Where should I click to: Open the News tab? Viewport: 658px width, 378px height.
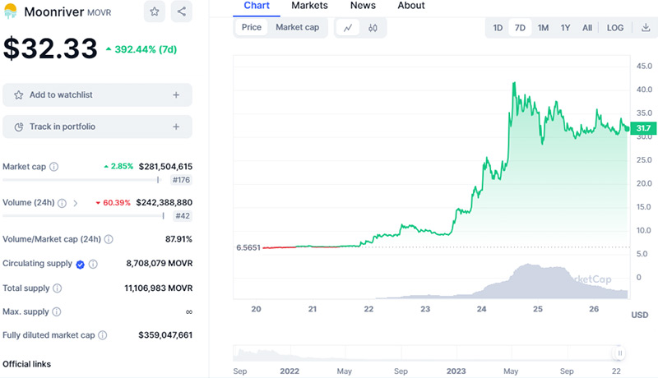point(363,6)
